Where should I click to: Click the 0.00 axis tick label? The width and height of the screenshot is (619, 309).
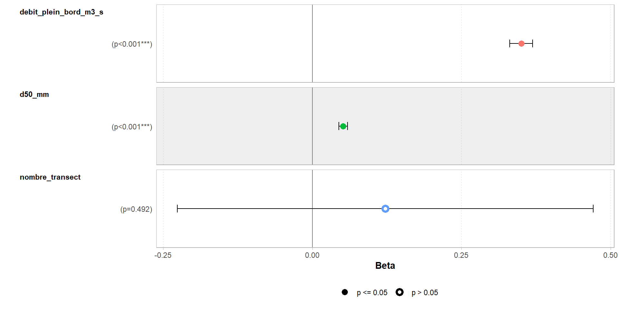click(x=312, y=256)
